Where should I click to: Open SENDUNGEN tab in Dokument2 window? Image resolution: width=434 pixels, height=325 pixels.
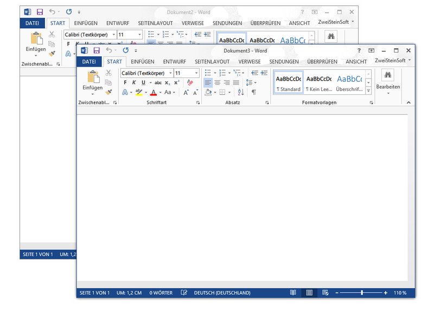pos(227,23)
